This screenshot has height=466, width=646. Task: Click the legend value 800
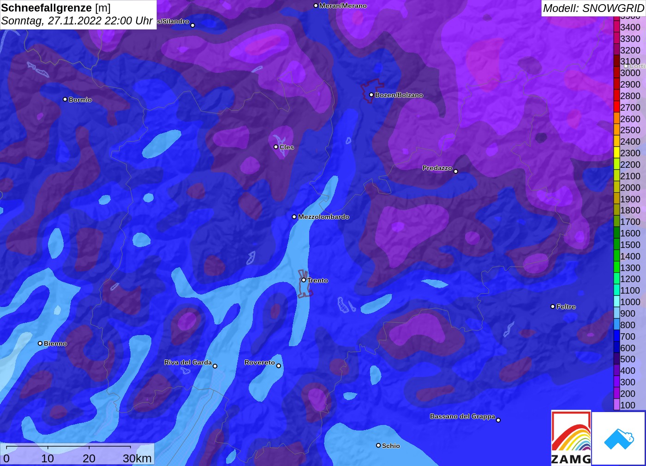(628, 324)
